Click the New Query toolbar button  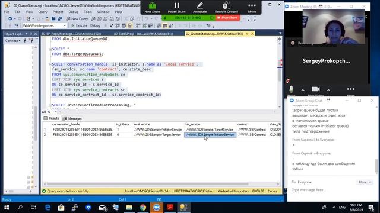coord(77,18)
